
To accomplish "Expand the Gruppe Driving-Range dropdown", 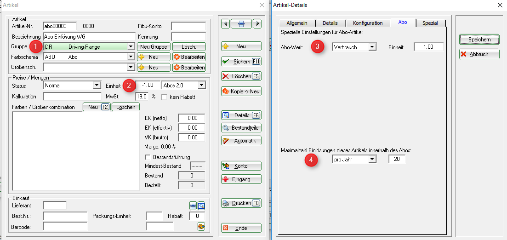I will [x=131, y=47].
